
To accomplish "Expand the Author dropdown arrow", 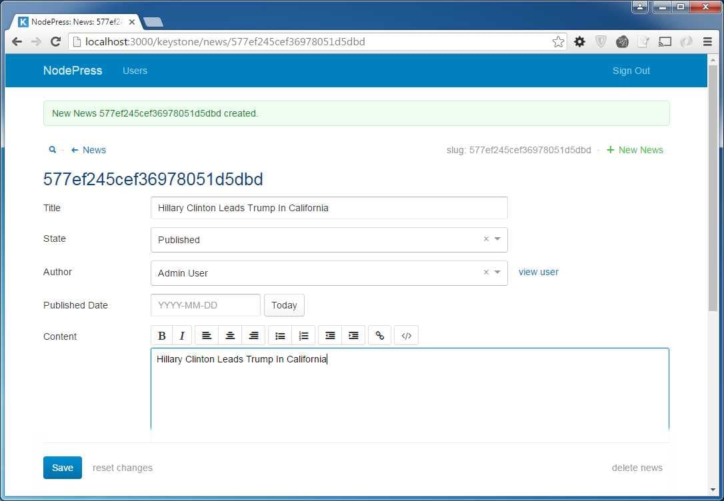I will pos(497,272).
